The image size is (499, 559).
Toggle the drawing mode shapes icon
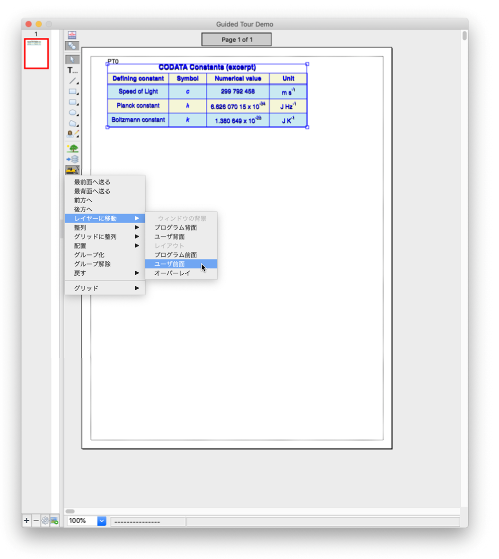tap(72, 46)
